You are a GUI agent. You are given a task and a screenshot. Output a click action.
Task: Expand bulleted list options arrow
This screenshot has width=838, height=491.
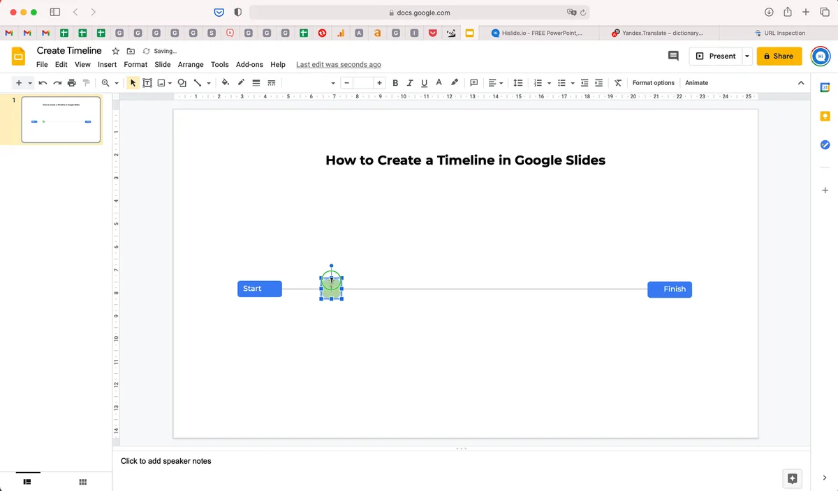click(573, 83)
